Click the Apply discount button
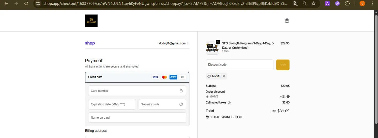The height and width of the screenshot is (138, 378). [283, 65]
